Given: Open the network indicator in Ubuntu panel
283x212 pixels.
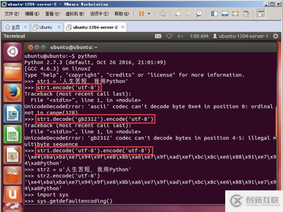Looking at the screenshot, I should pyautogui.click(x=169, y=36).
